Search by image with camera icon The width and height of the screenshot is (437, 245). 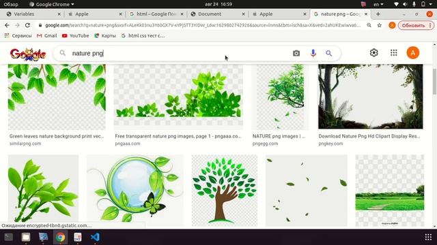pyautogui.click(x=296, y=53)
